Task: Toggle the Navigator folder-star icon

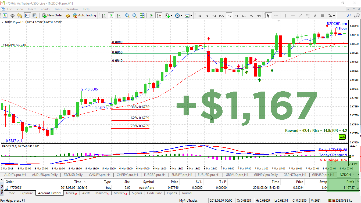Action: pyautogui.click(x=20, y=16)
